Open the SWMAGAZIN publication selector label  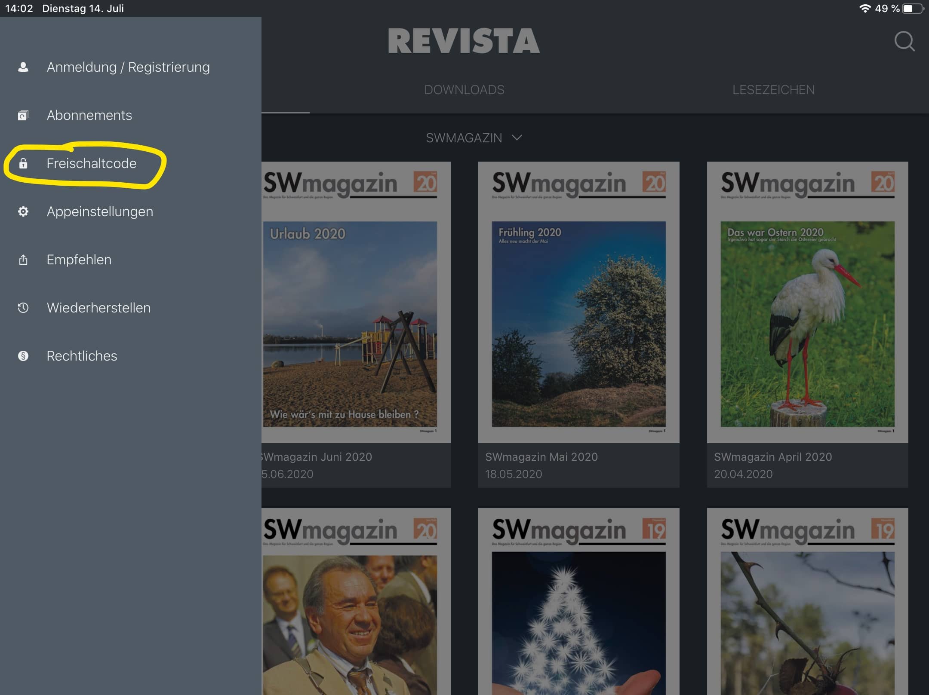pos(464,138)
